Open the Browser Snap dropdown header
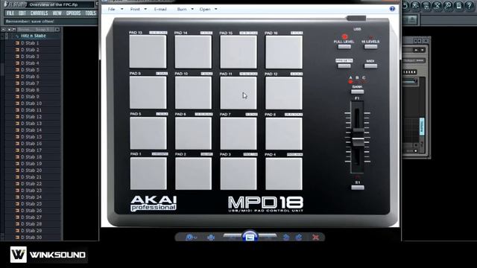The height and width of the screenshot is (268, 477). (35, 30)
